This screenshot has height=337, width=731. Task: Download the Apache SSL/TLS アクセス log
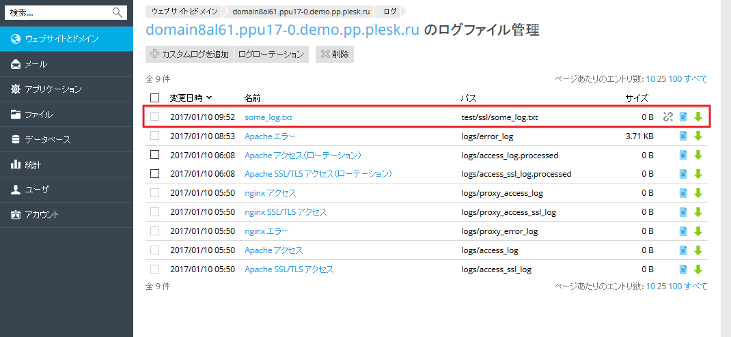(698, 269)
